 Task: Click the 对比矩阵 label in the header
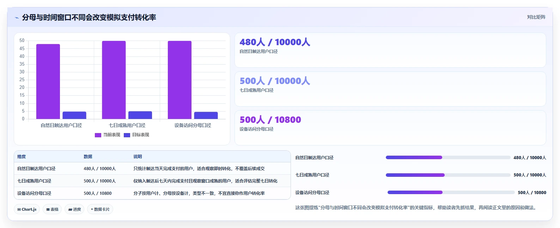pos(536,17)
